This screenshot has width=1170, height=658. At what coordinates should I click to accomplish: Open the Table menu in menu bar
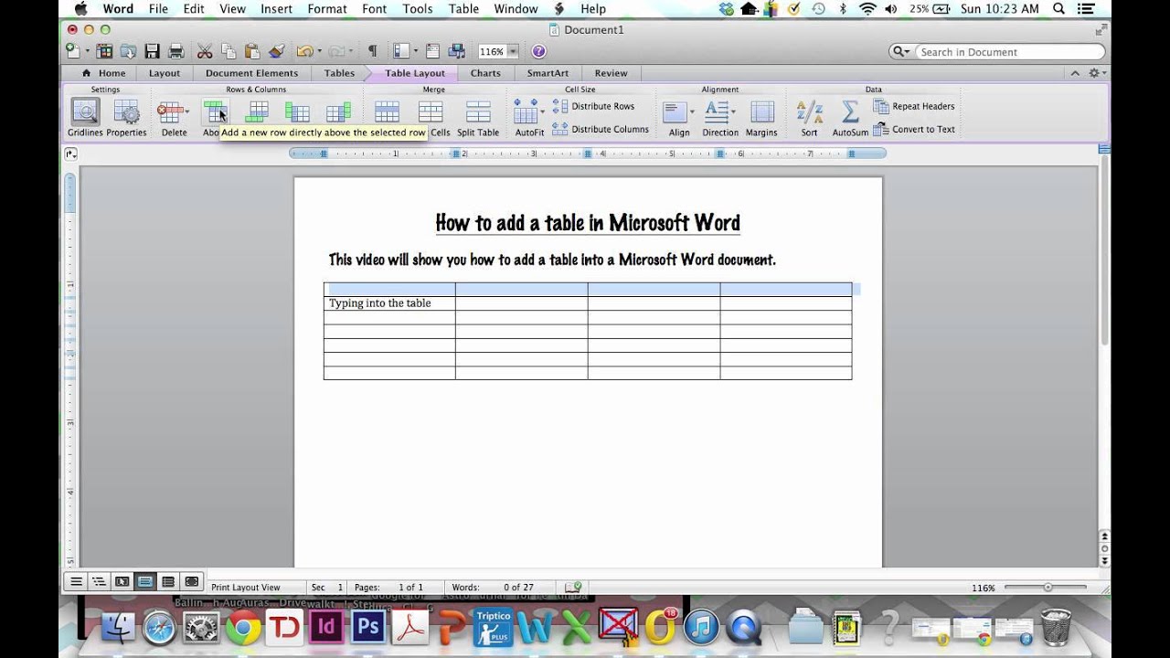pyautogui.click(x=463, y=9)
